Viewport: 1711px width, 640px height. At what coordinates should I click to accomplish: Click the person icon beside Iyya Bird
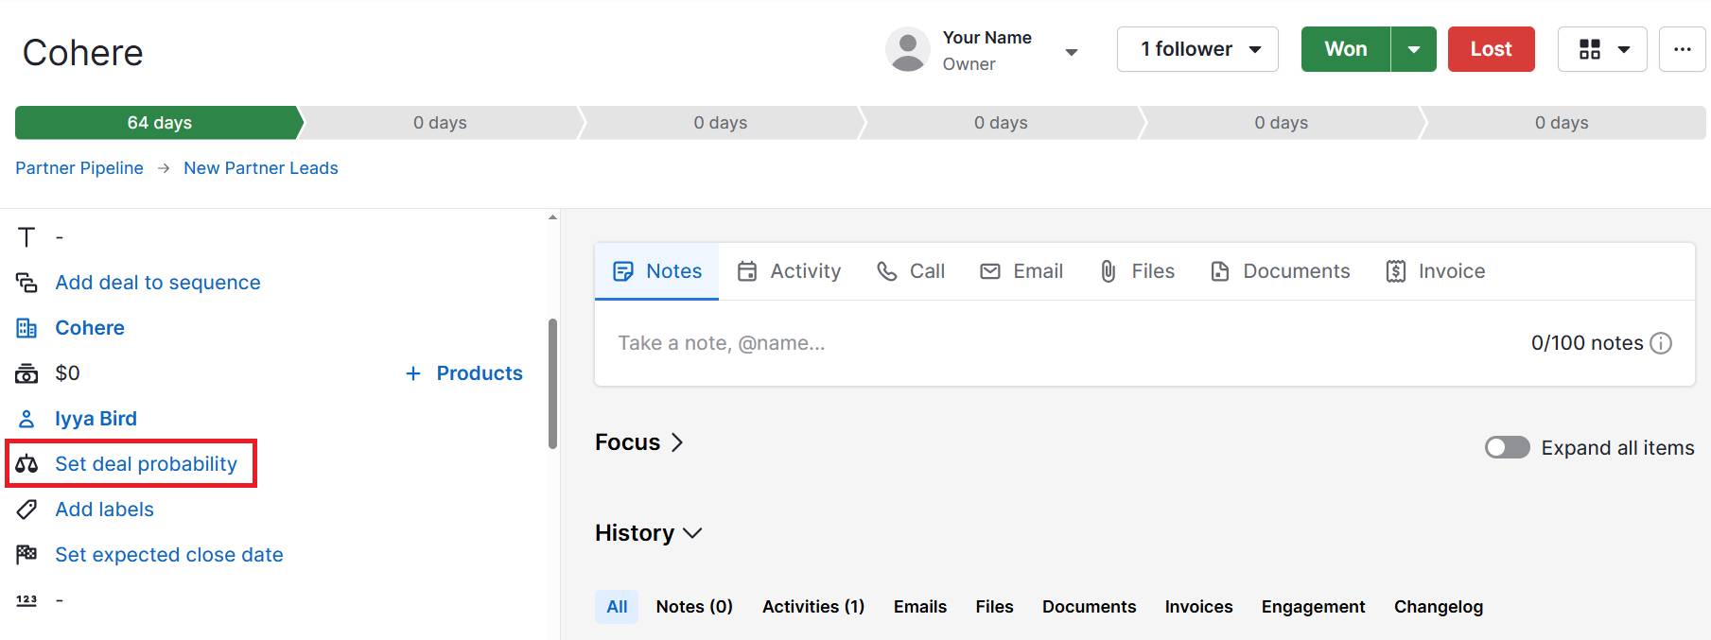coord(26,419)
